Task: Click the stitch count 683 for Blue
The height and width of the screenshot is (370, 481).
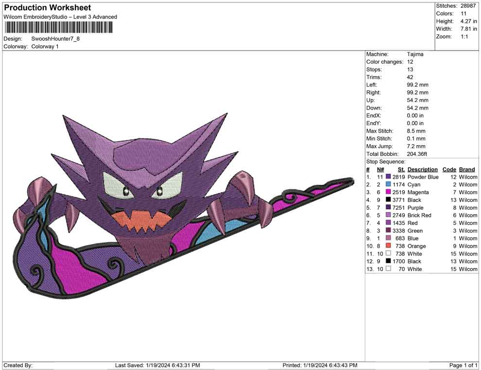Action: [400, 238]
